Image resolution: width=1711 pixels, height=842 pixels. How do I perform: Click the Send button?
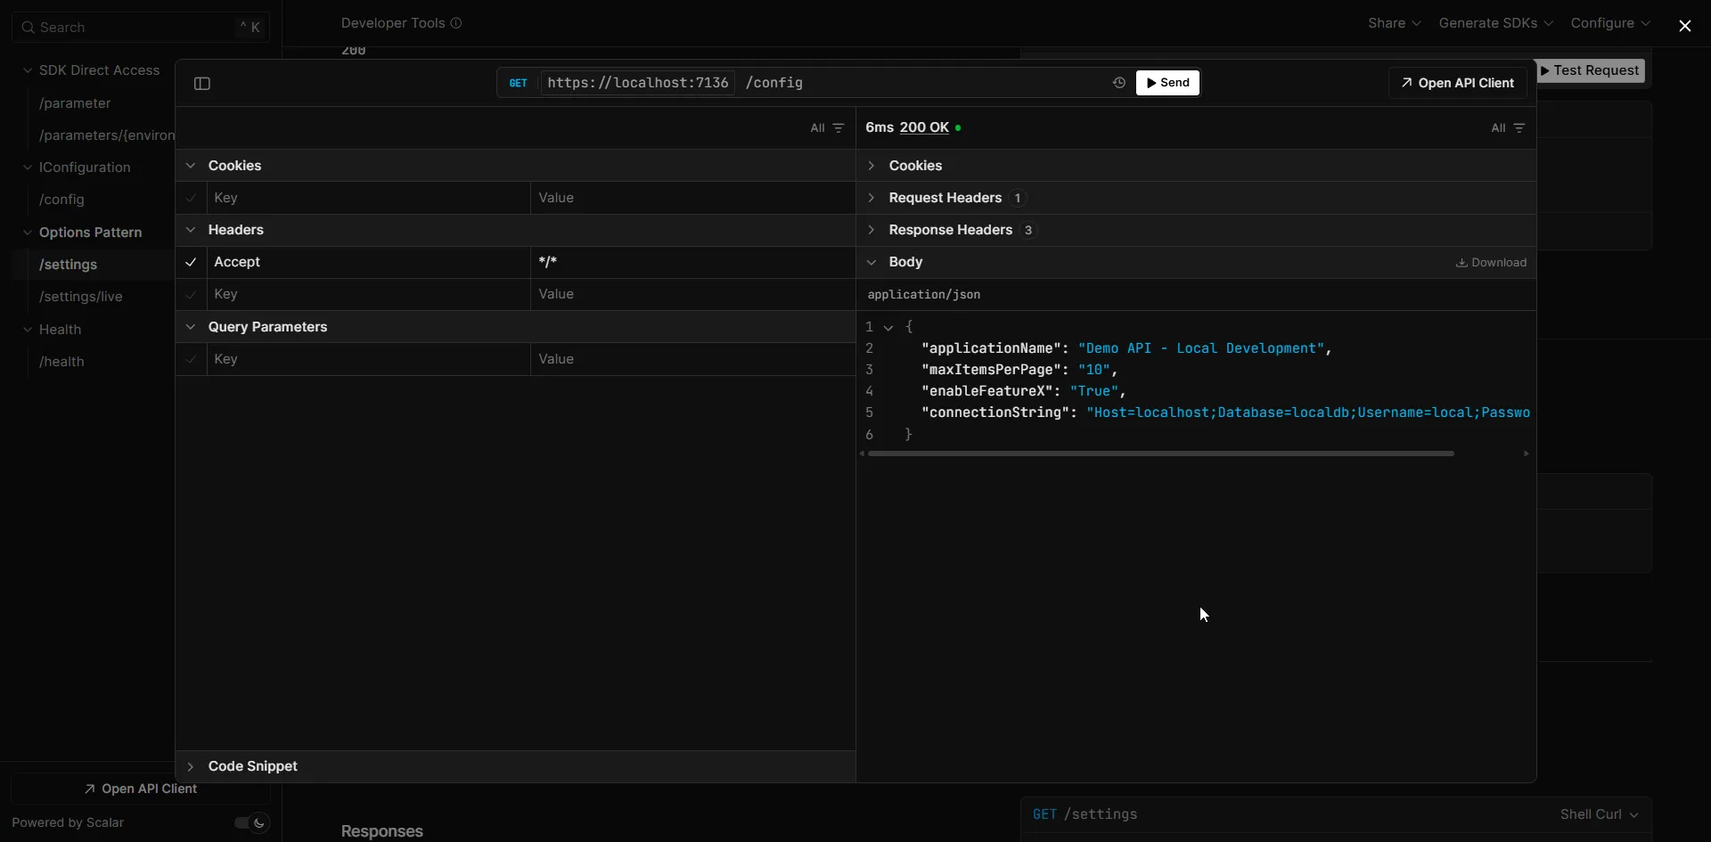1167,82
